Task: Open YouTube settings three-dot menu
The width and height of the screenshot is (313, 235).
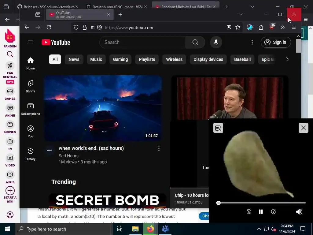Action: click(x=252, y=42)
